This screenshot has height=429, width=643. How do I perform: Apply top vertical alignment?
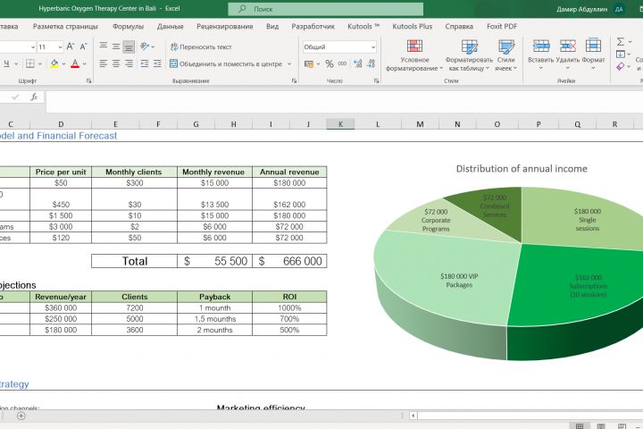coord(104,46)
